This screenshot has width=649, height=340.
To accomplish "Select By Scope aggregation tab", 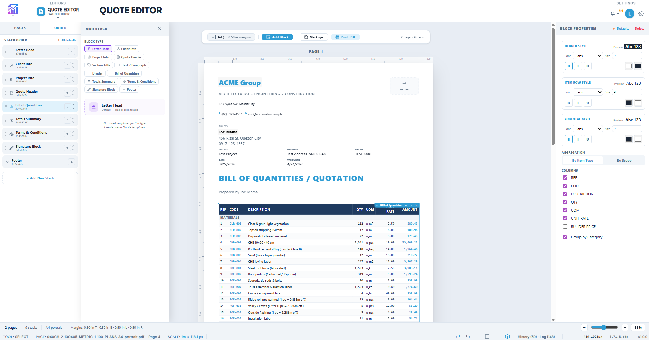I will click(624, 161).
